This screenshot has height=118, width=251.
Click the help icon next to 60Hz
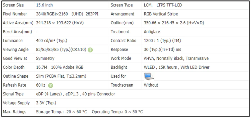pyautogui.click(x=50, y=85)
